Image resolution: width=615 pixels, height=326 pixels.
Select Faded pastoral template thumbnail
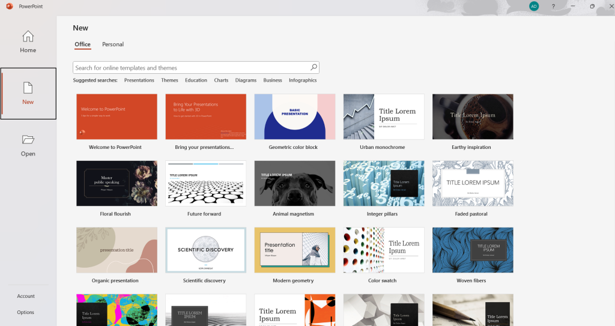click(x=473, y=183)
